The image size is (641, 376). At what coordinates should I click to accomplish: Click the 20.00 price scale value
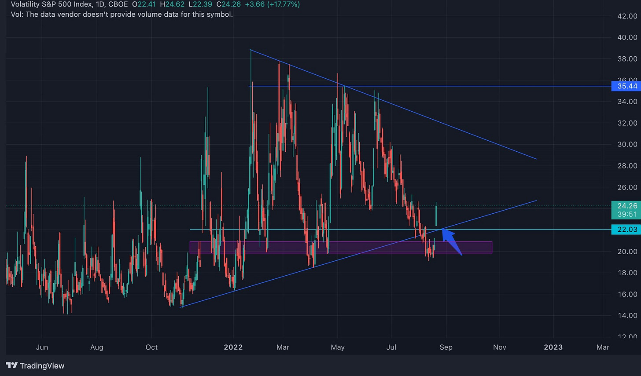pos(627,252)
